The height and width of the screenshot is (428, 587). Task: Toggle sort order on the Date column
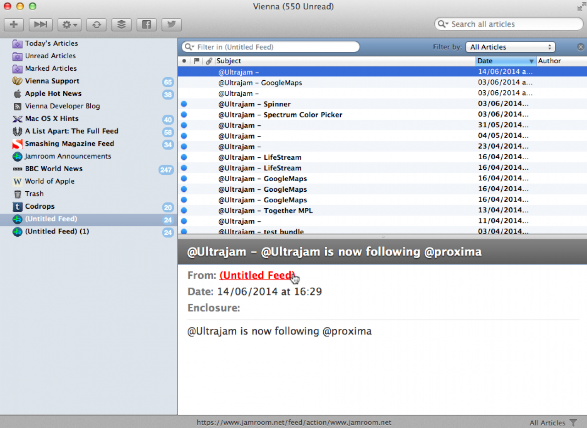pyautogui.click(x=506, y=61)
